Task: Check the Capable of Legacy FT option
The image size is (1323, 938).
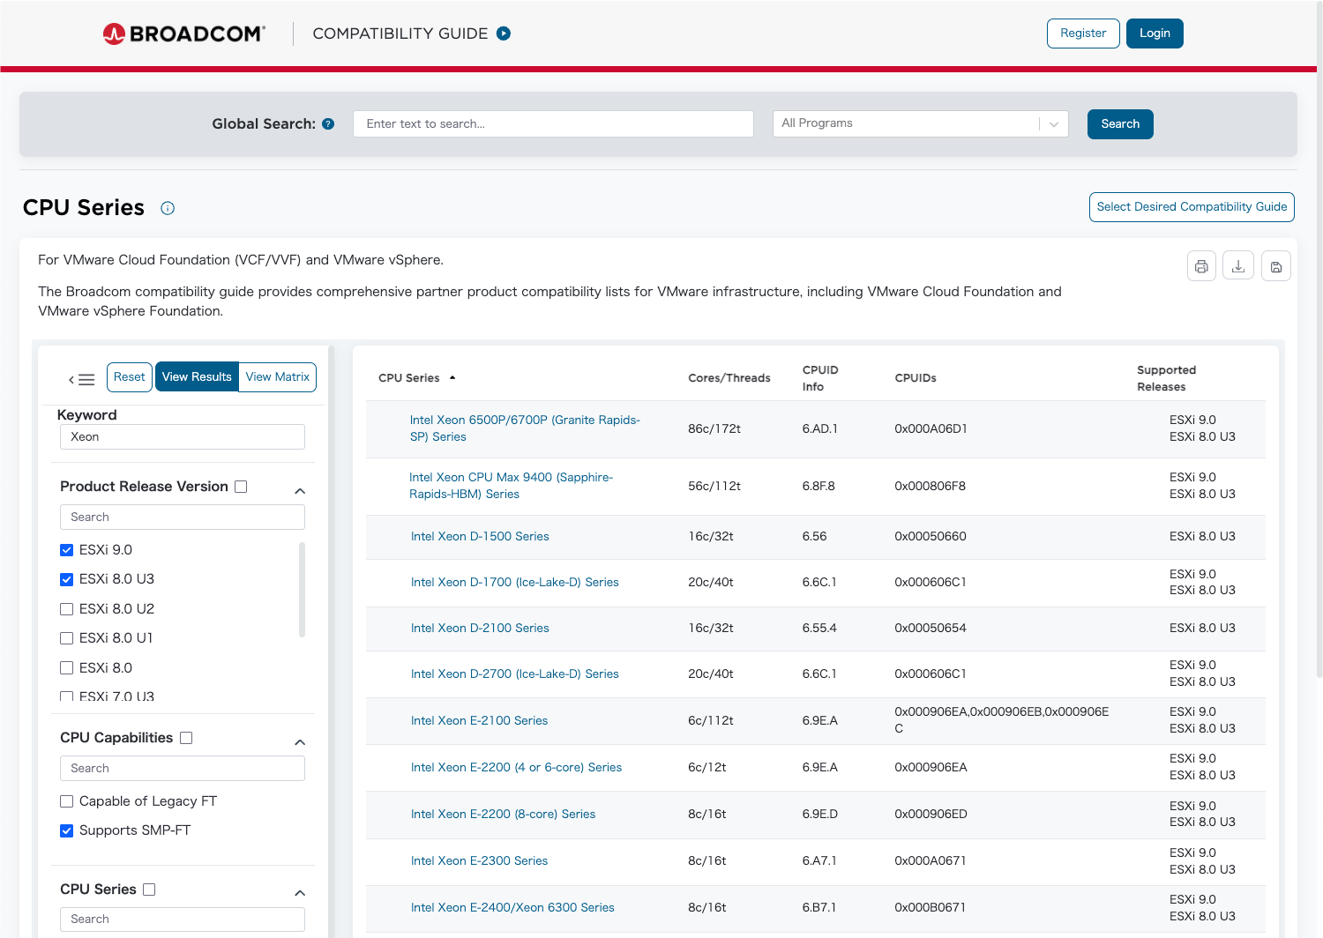Action: pyautogui.click(x=66, y=800)
